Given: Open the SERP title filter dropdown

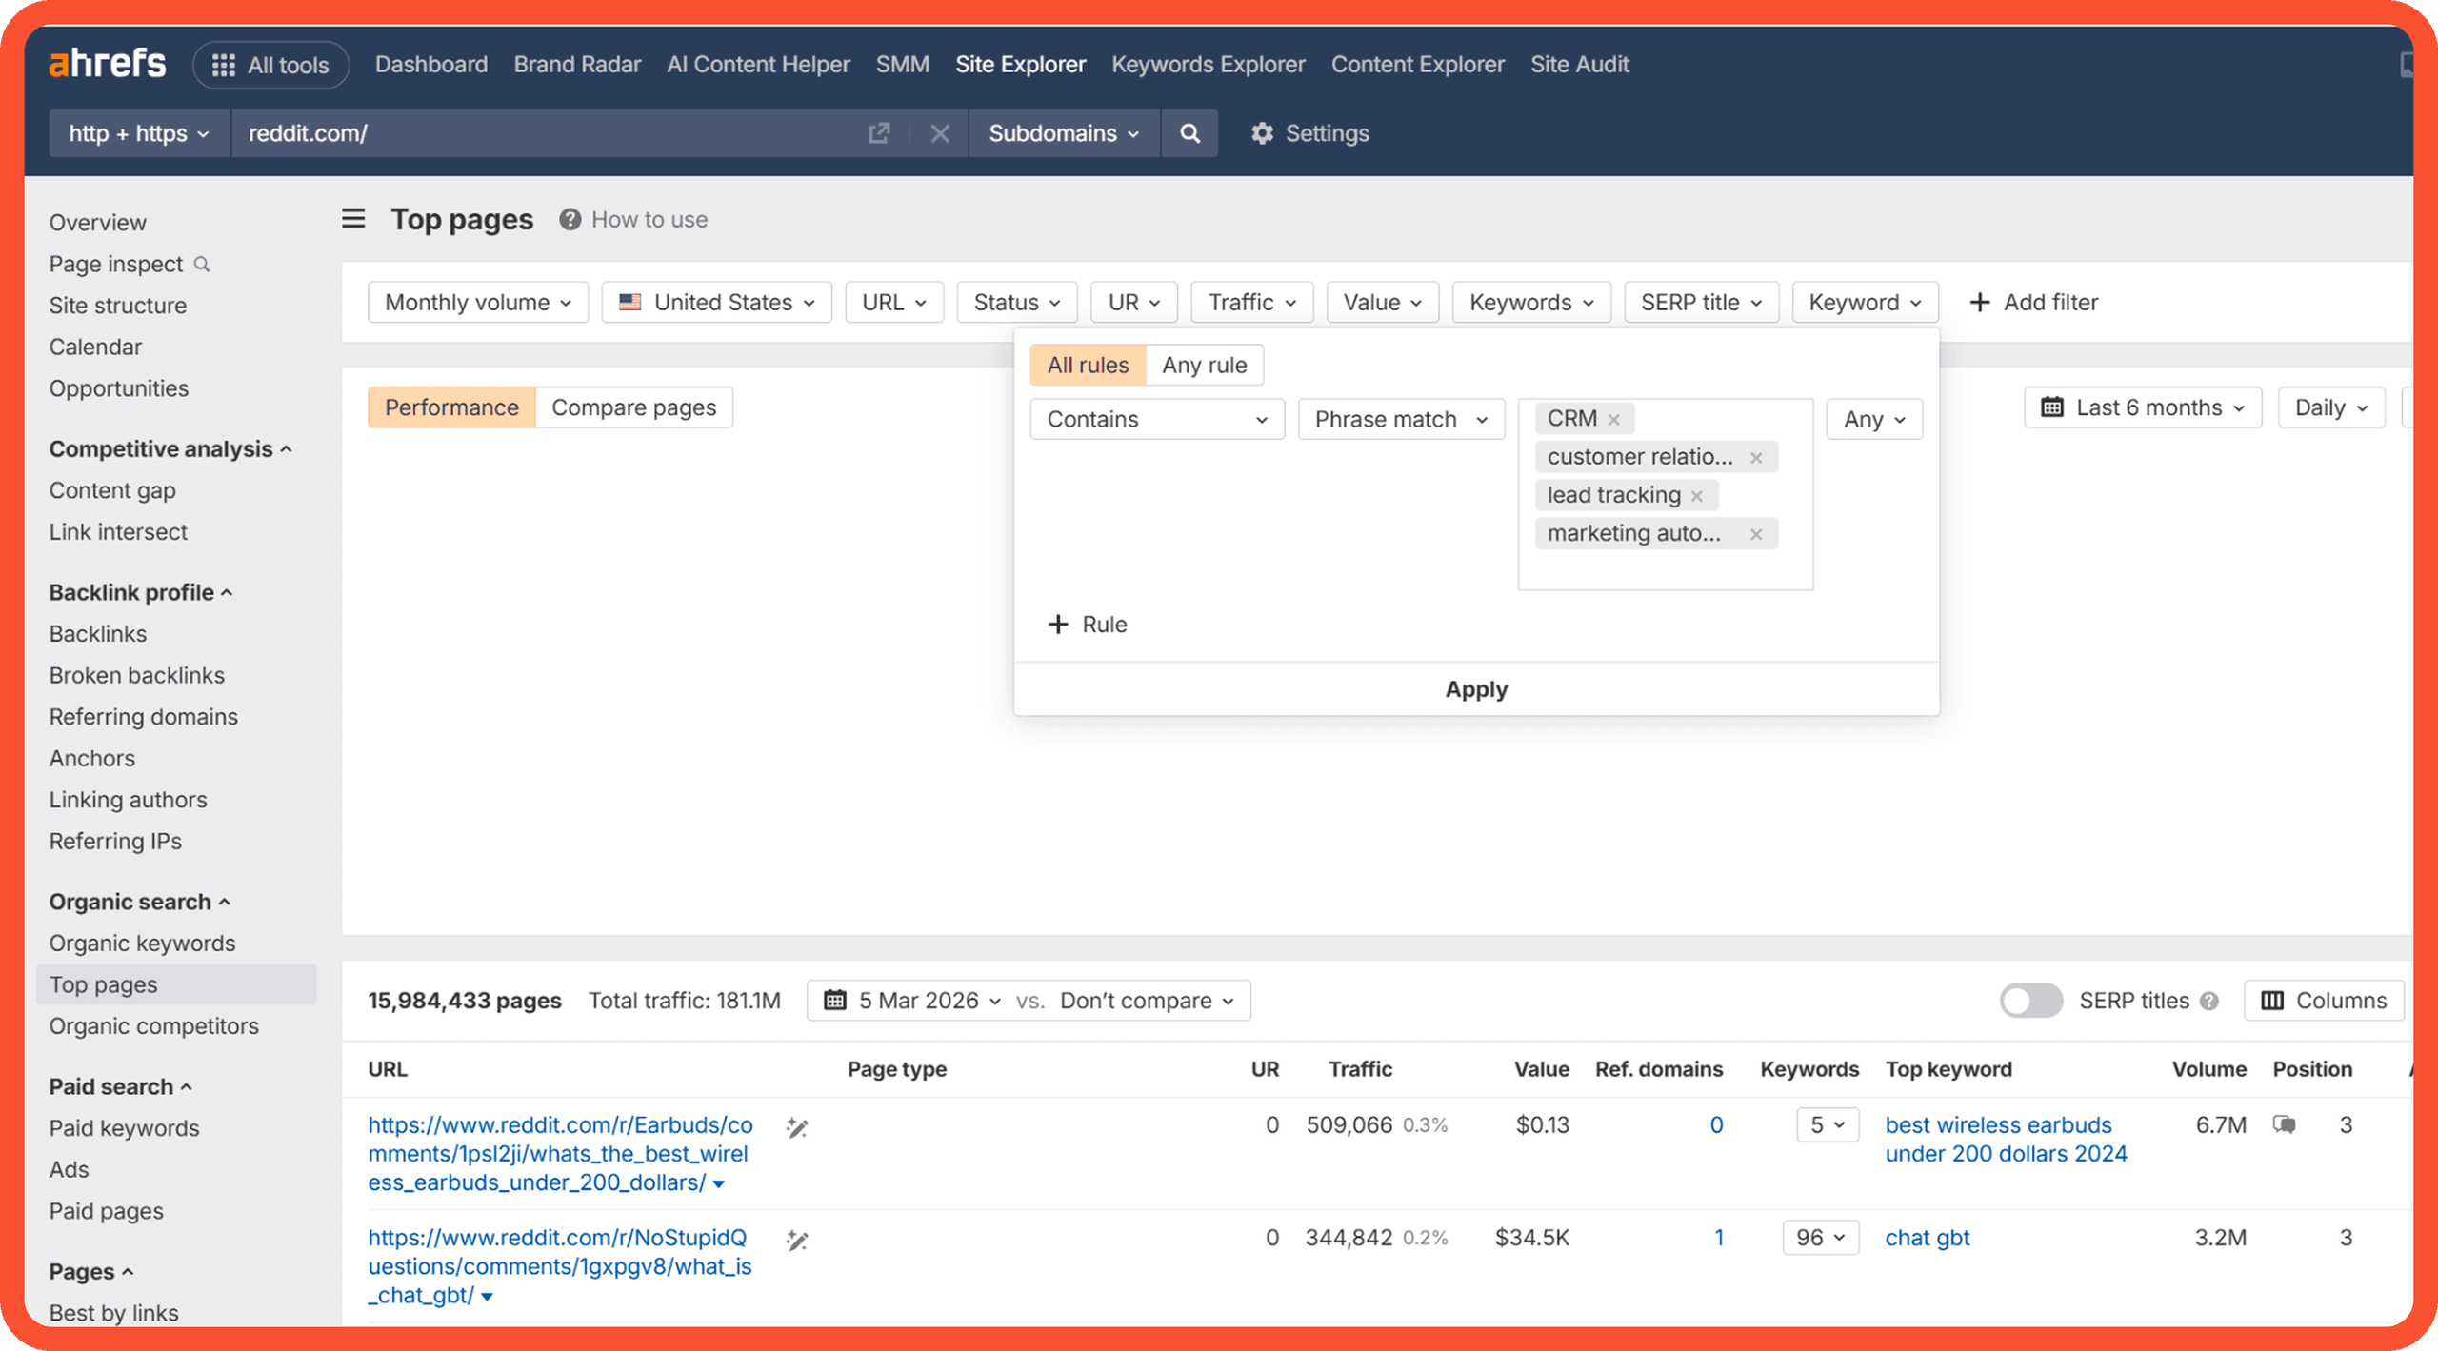Looking at the screenshot, I should 1701,302.
